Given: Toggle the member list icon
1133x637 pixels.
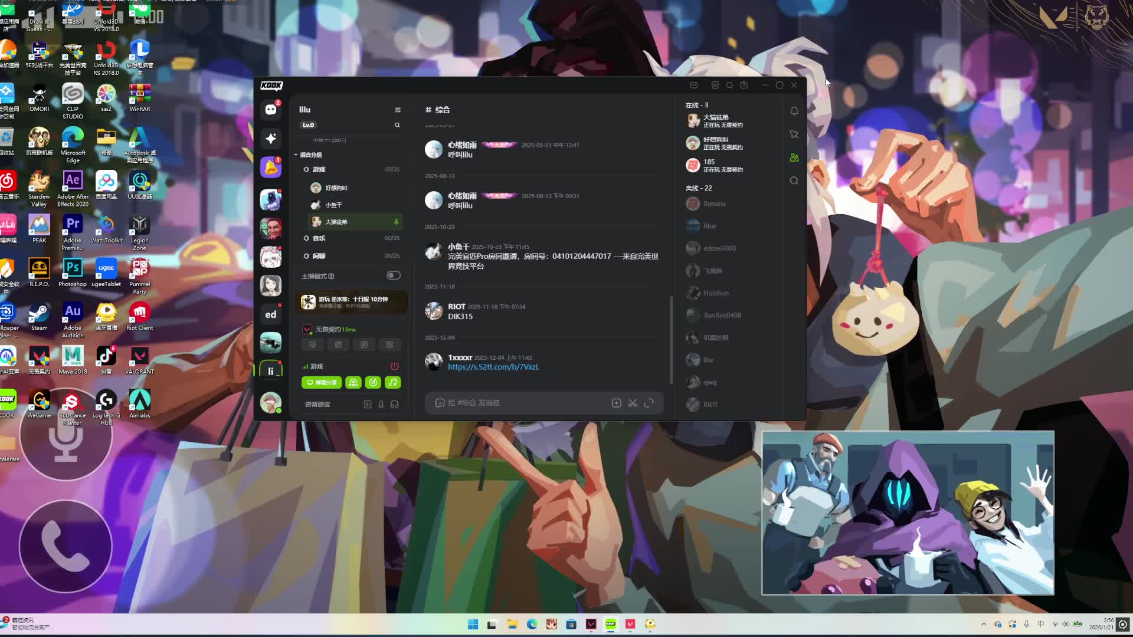Looking at the screenshot, I should coord(794,157).
